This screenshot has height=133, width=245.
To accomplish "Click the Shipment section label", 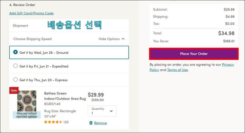I will (x=21, y=26).
